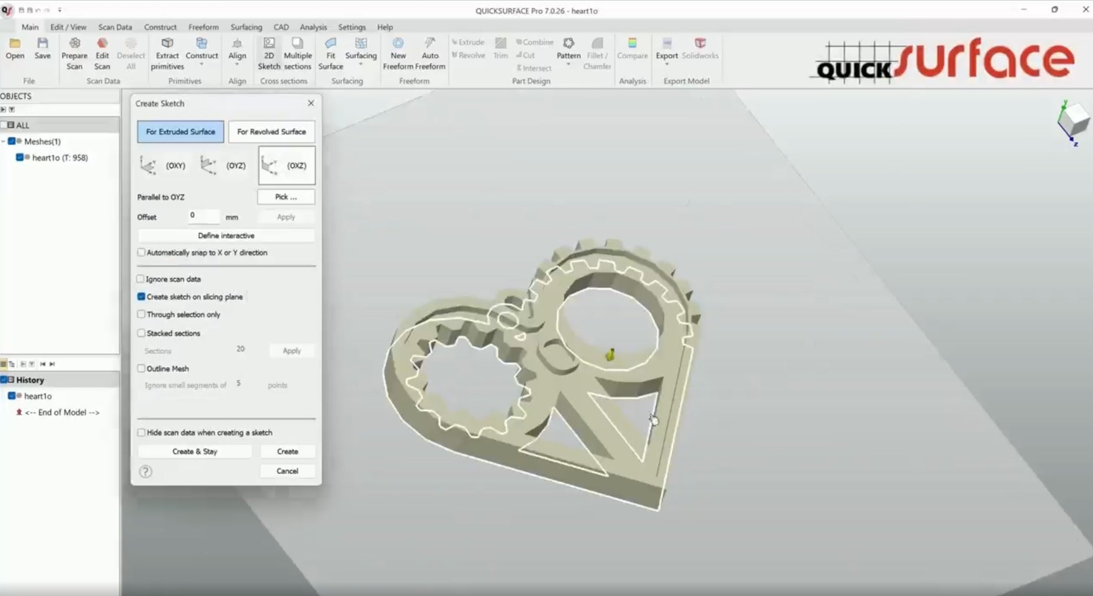1093x596 pixels.
Task: Save the project via the Save icon
Action: click(x=43, y=48)
